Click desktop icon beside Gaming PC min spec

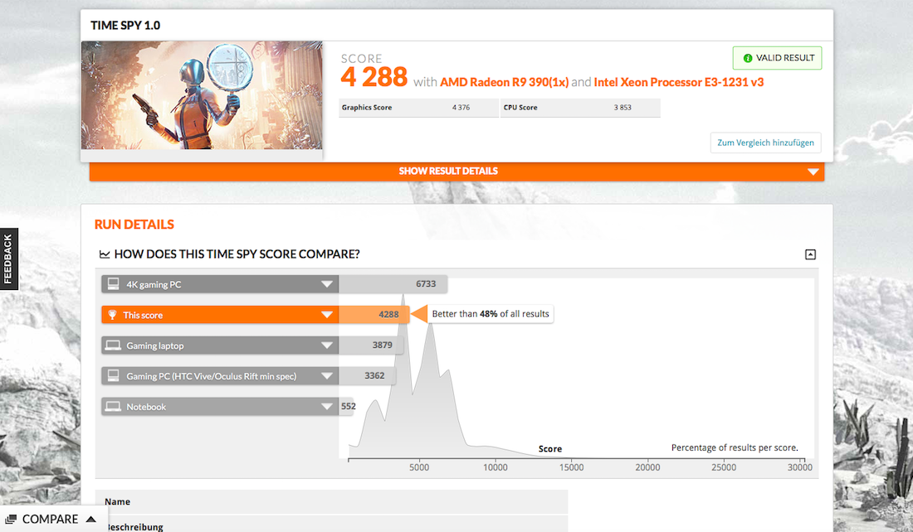[x=113, y=375]
